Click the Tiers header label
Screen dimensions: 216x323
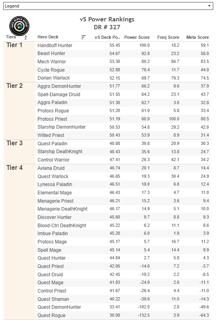[11, 37]
